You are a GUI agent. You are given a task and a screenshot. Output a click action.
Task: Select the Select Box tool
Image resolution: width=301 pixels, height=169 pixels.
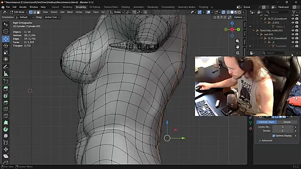pyautogui.click(x=6, y=24)
